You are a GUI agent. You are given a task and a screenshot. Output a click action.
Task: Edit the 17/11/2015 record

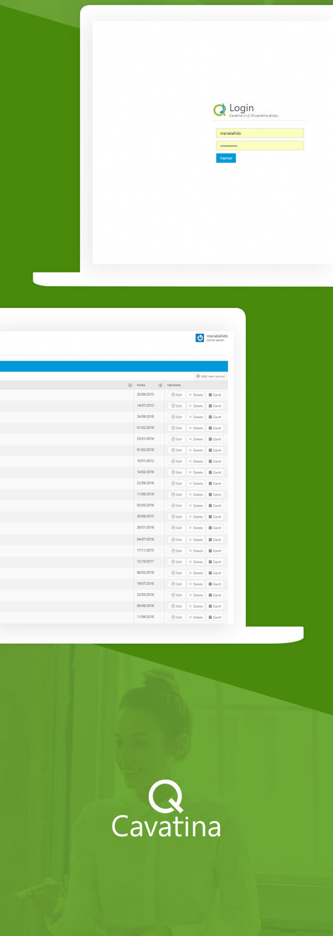tap(176, 551)
